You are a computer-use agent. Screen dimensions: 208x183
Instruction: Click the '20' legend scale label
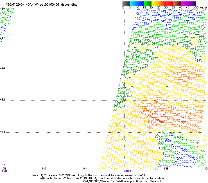click(151, 8)
